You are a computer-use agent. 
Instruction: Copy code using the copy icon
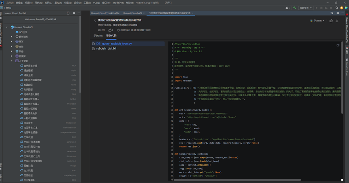point(338,45)
